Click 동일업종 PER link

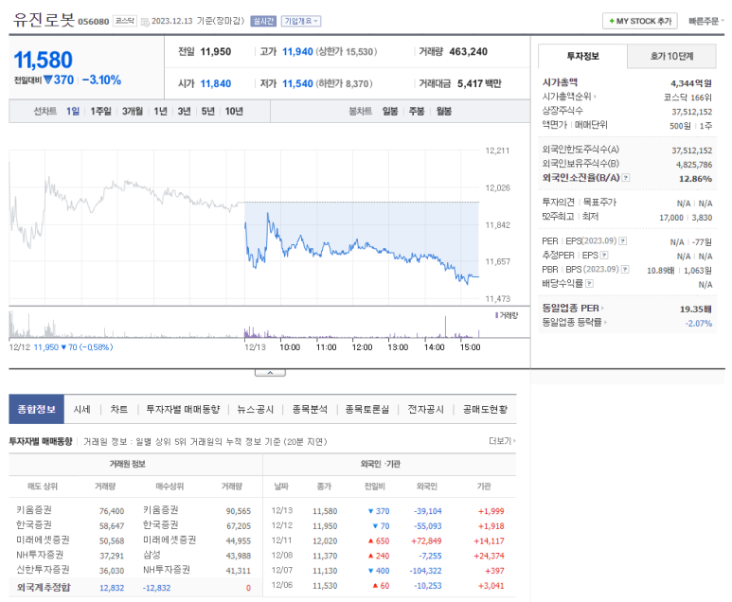click(x=570, y=309)
